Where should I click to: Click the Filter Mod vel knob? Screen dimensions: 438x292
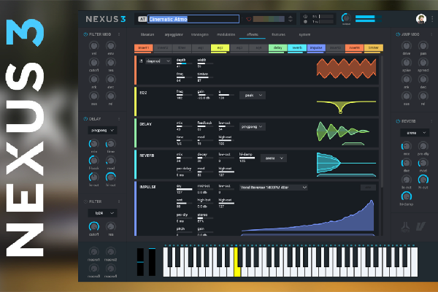tap(94, 45)
